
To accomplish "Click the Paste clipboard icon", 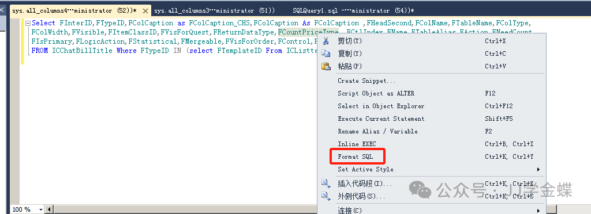I will point(326,67).
